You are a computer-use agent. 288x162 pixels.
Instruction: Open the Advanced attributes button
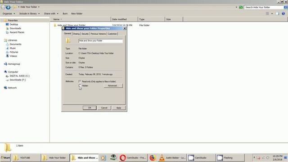coord(113,86)
